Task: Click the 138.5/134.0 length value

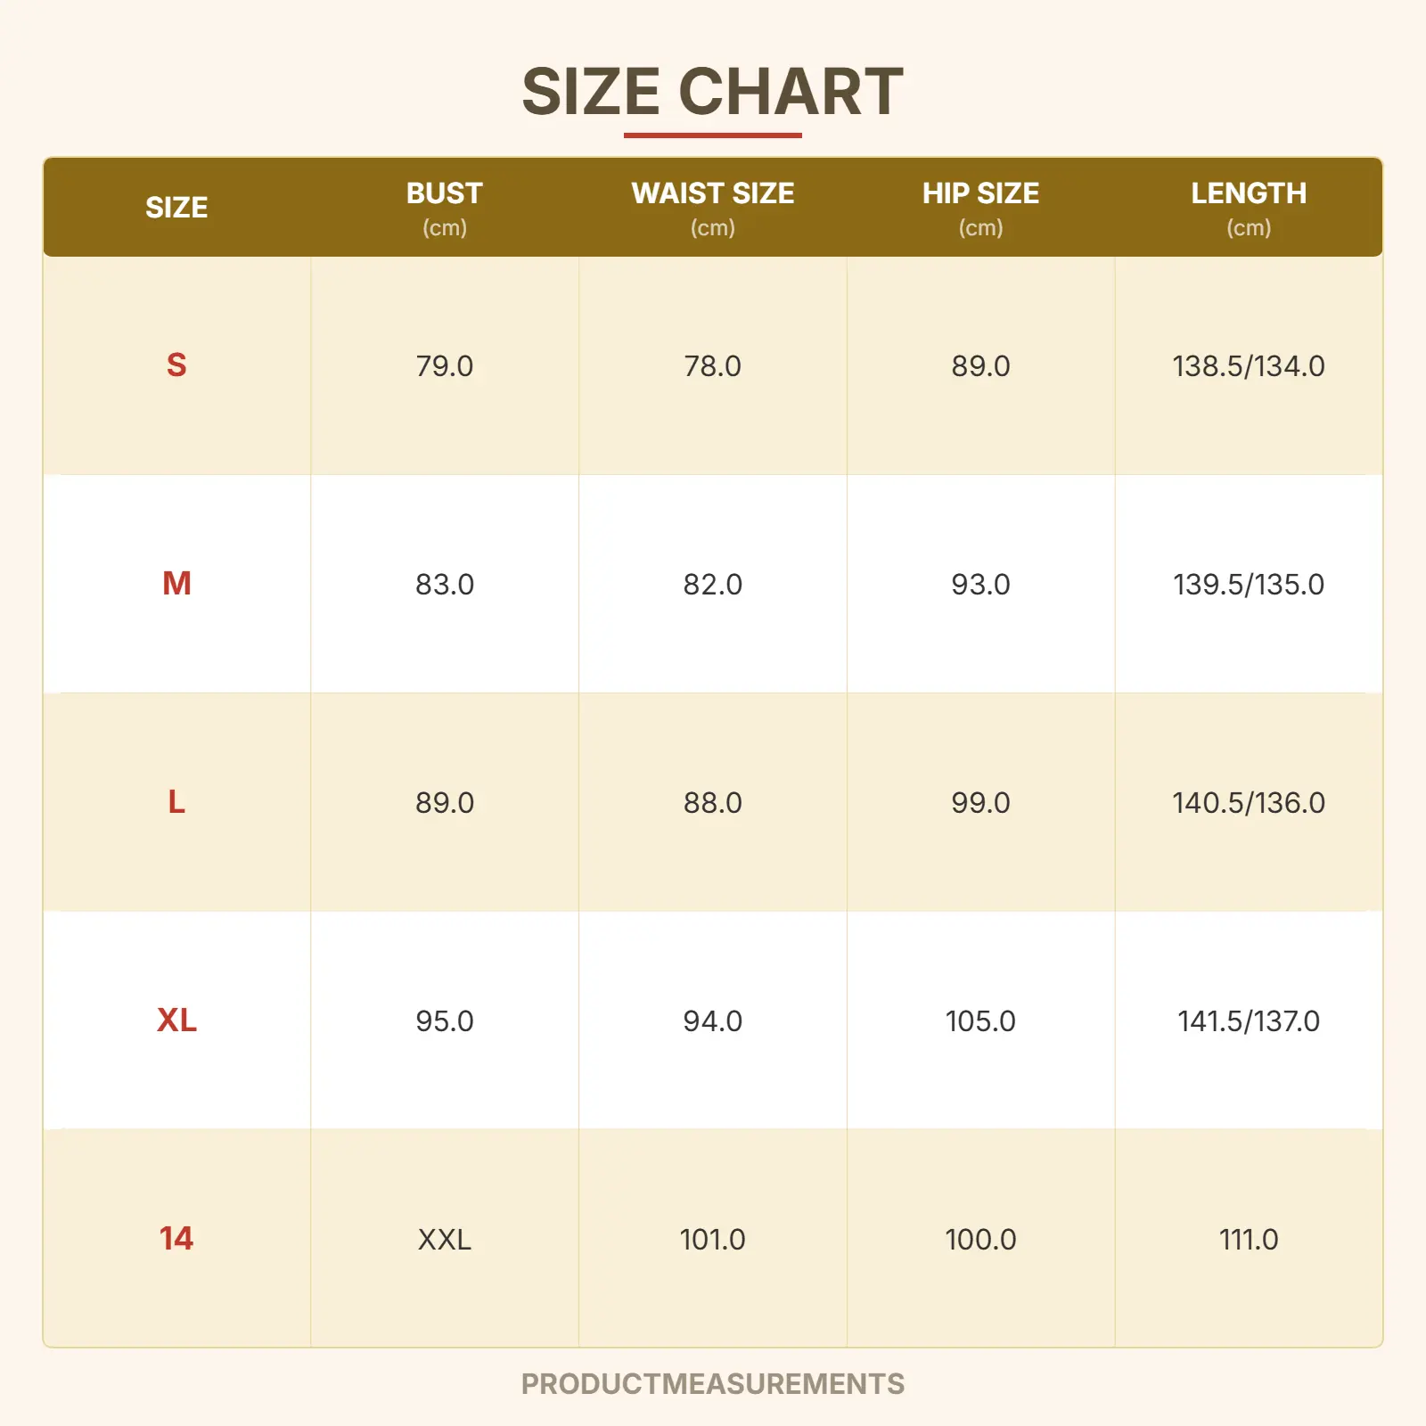Action: tap(1248, 366)
